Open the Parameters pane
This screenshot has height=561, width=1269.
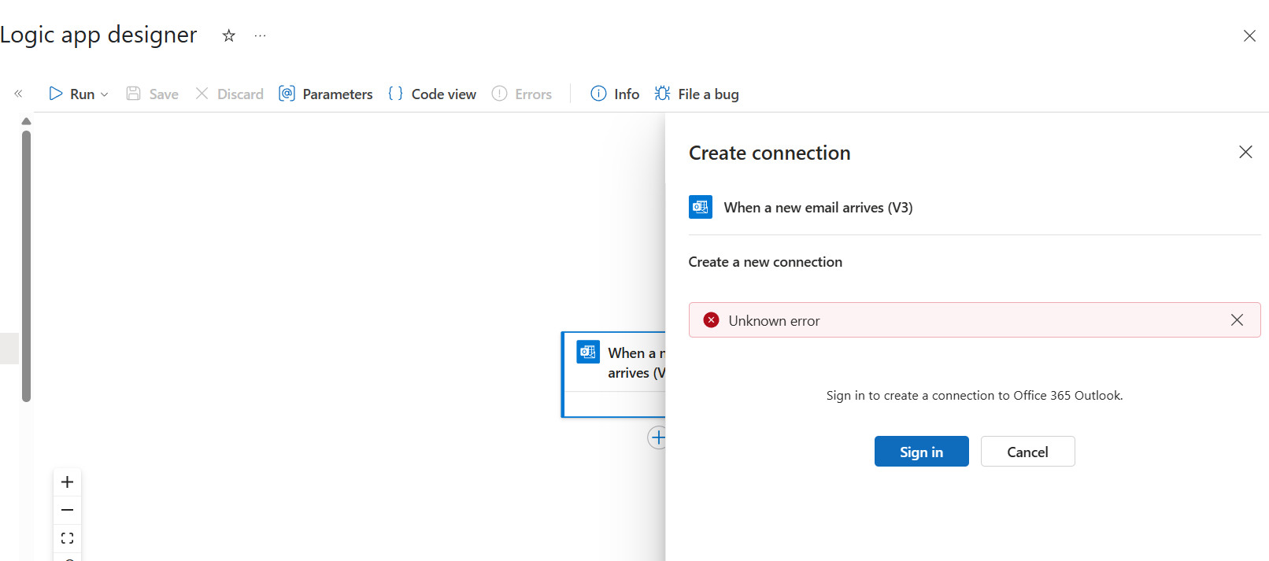pos(326,94)
